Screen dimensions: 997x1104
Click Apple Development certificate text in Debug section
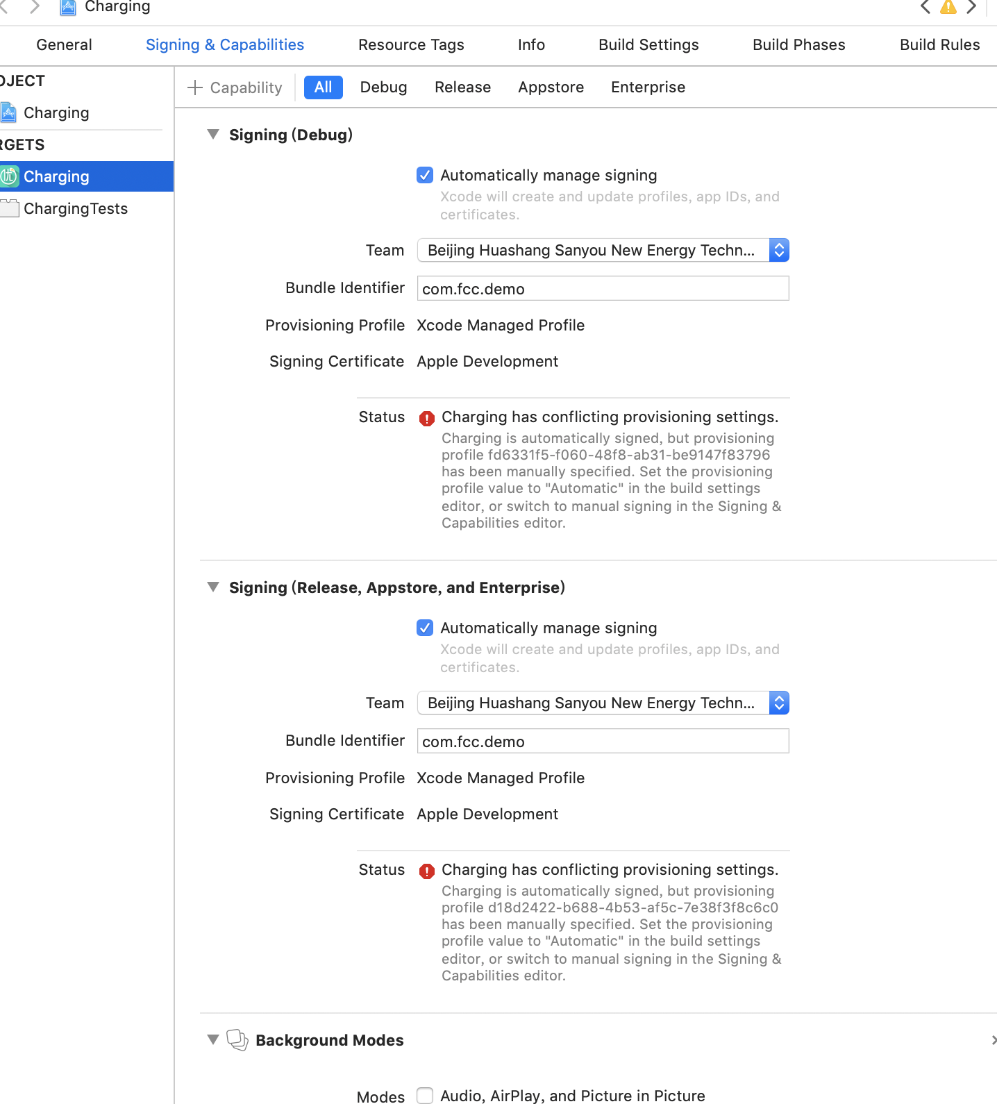[487, 361]
